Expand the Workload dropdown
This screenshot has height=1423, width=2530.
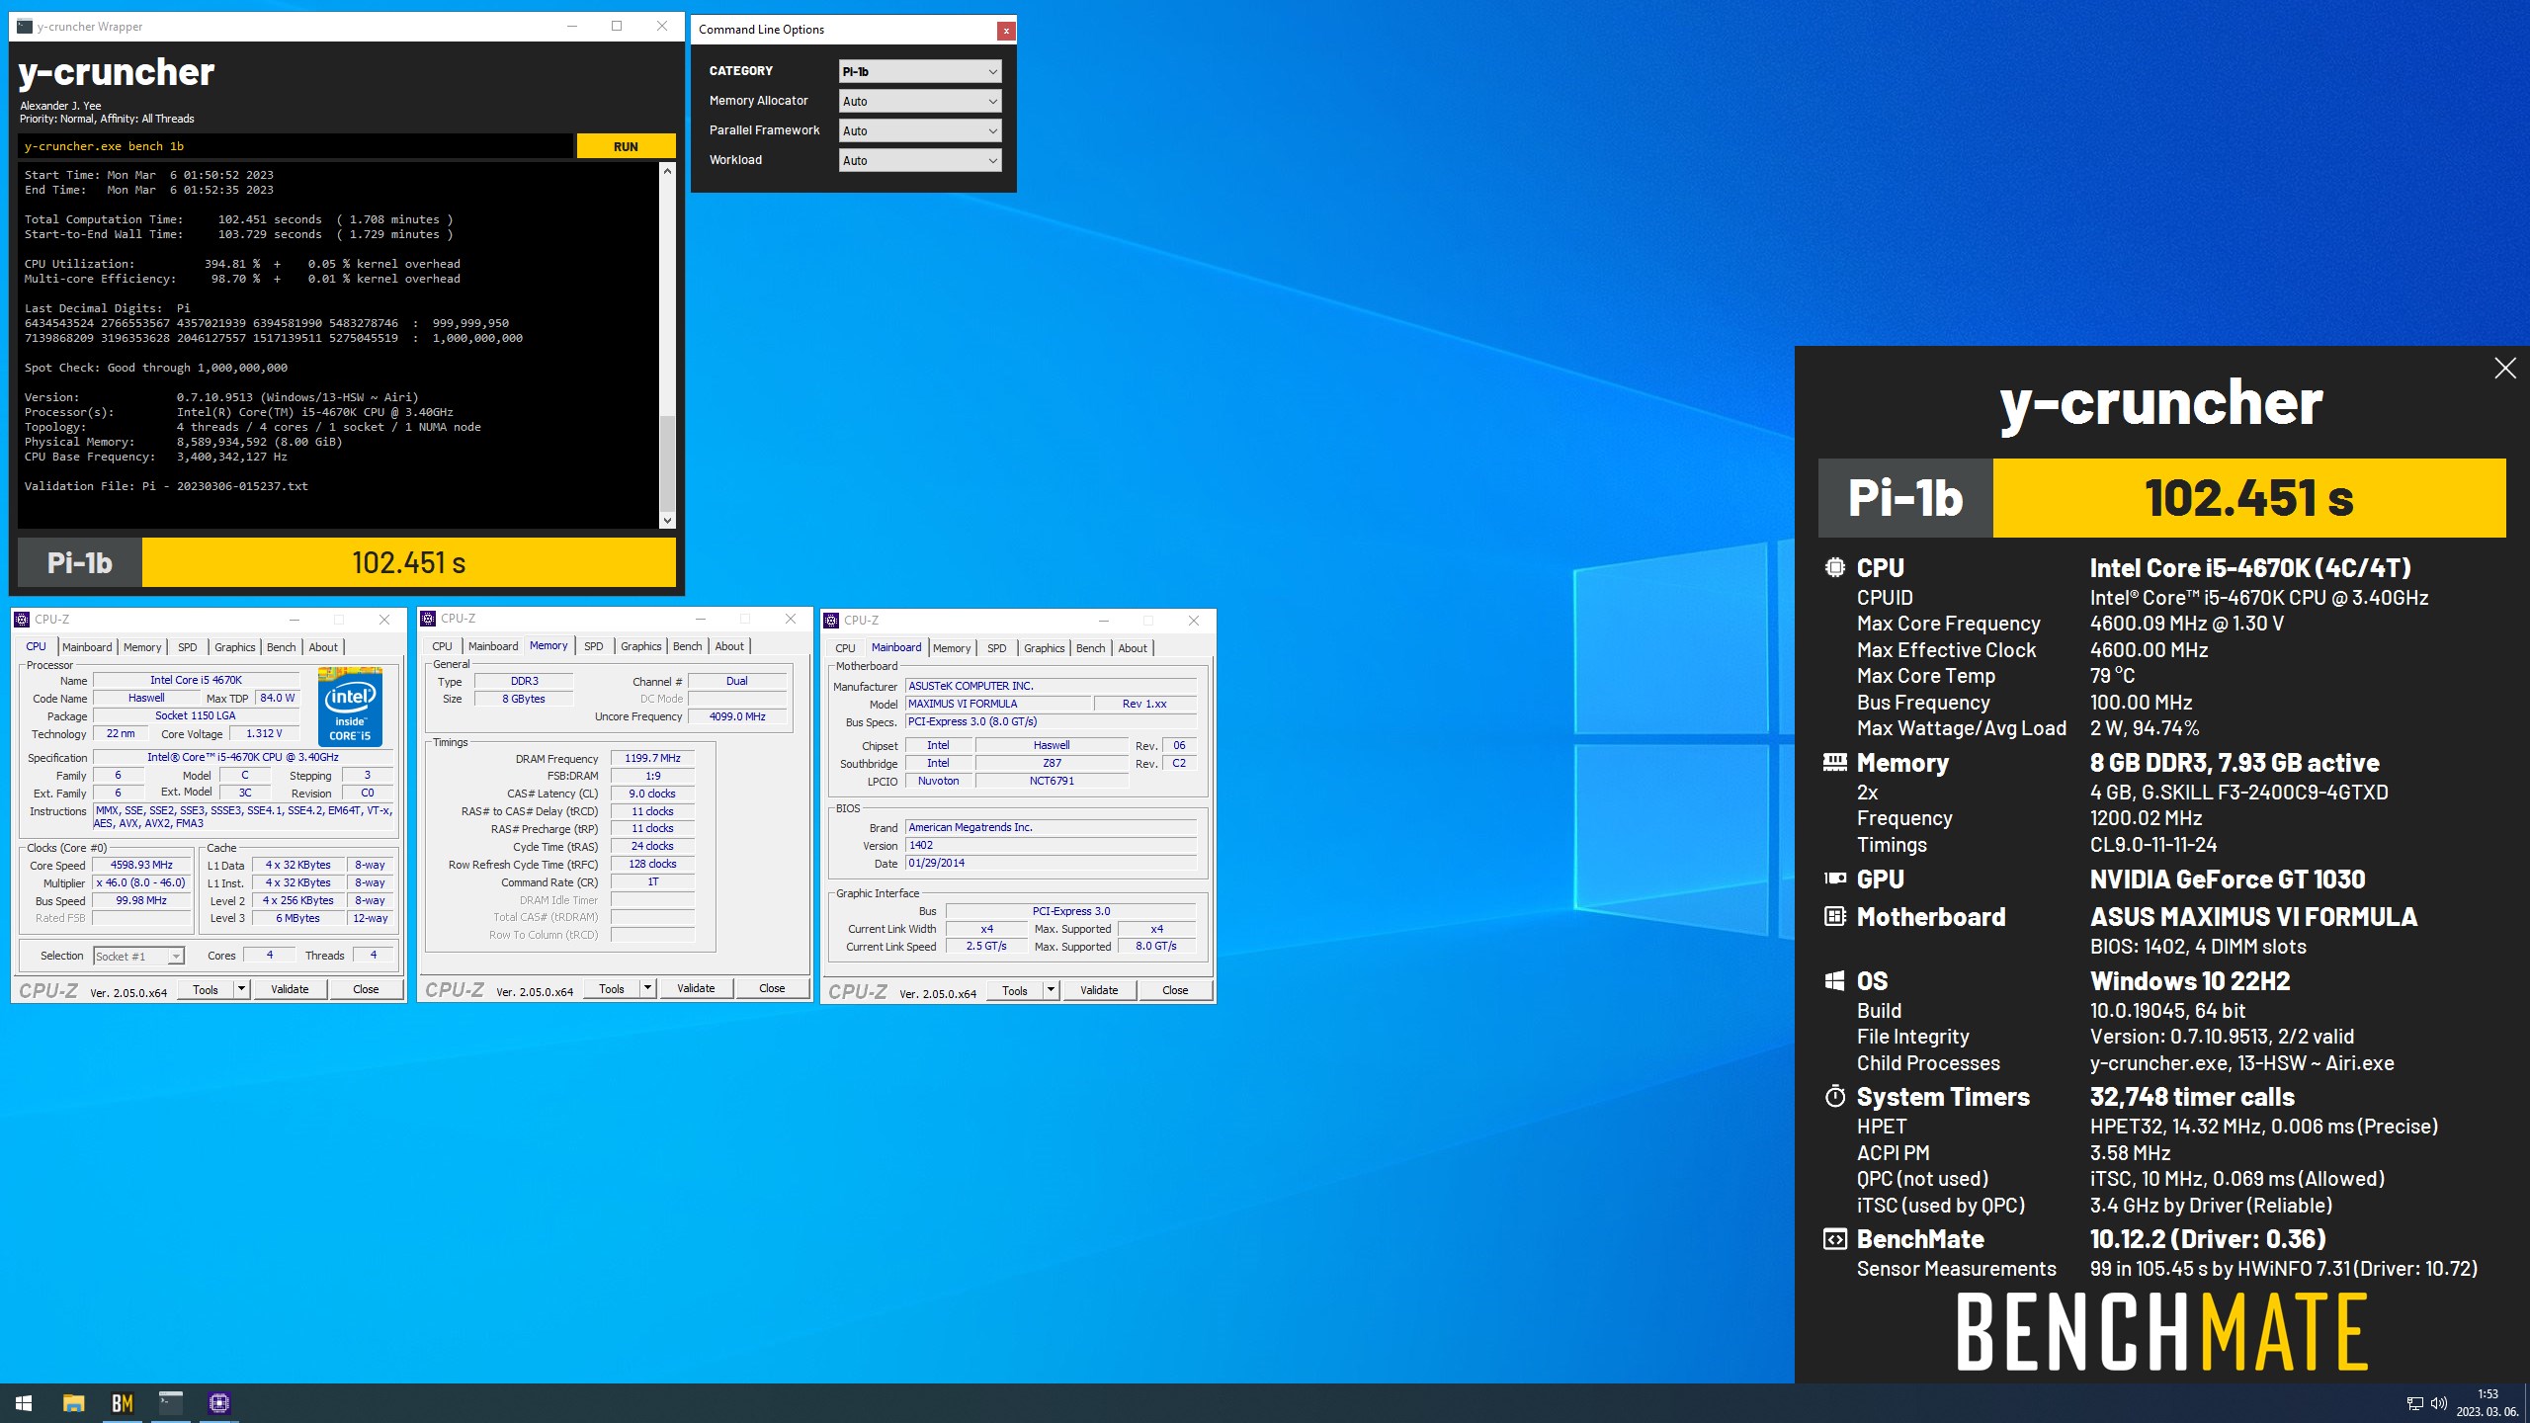pos(920,160)
